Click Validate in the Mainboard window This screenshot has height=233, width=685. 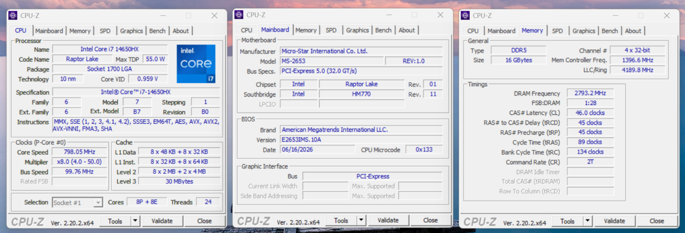pos(388,221)
